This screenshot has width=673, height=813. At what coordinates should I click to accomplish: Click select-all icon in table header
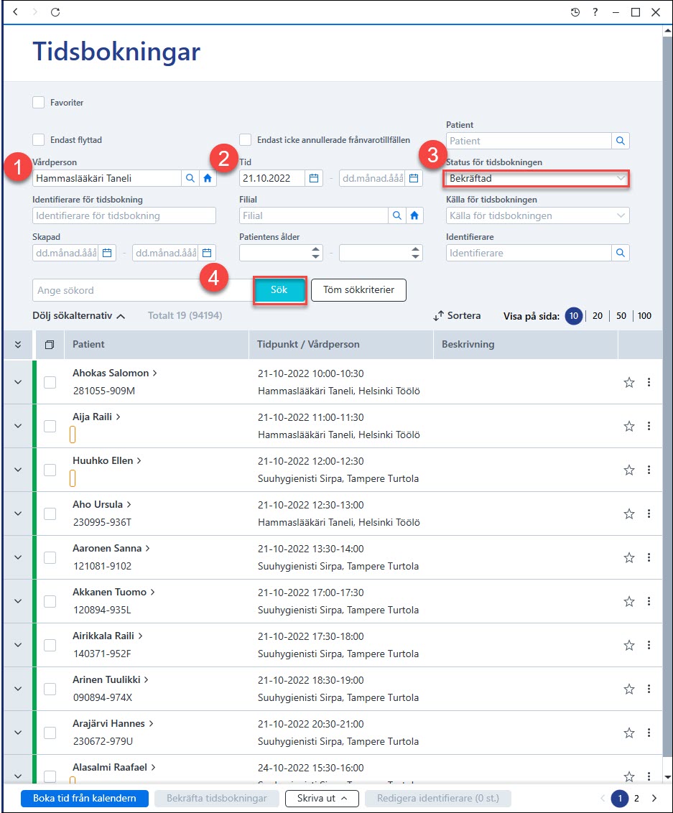tap(50, 345)
